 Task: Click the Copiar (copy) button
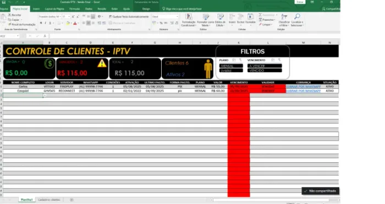[x=15, y=20]
